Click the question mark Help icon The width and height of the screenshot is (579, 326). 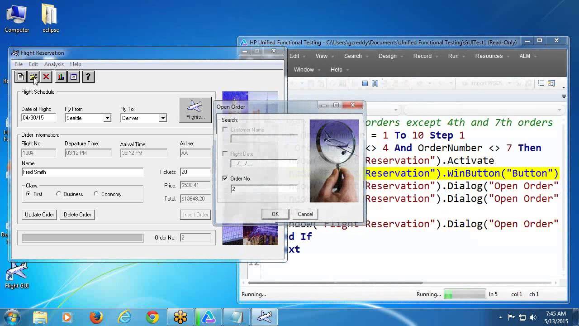pos(88,77)
